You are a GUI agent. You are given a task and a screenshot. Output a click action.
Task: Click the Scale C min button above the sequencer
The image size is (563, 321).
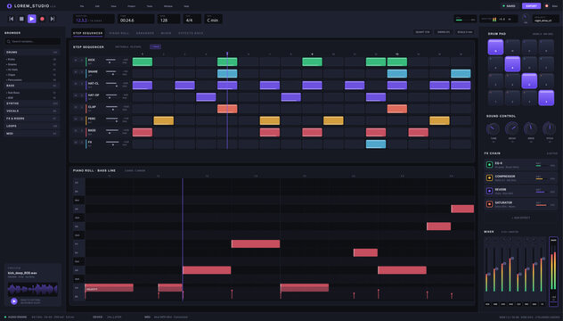465,32
